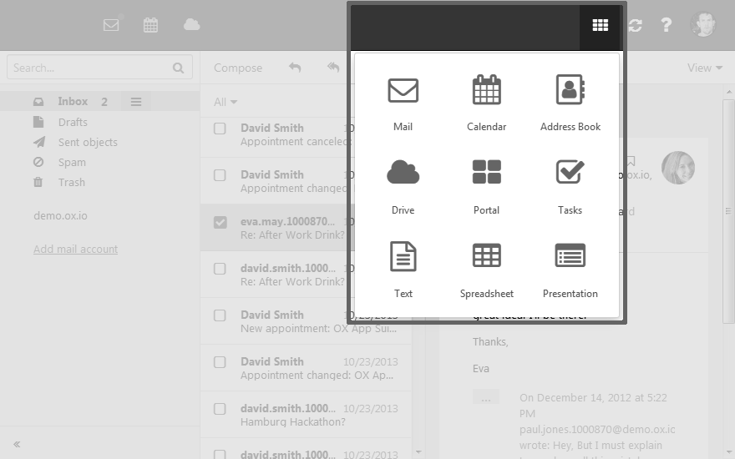This screenshot has height=459, width=735.
Task: Open help with question mark icon
Action: click(667, 25)
